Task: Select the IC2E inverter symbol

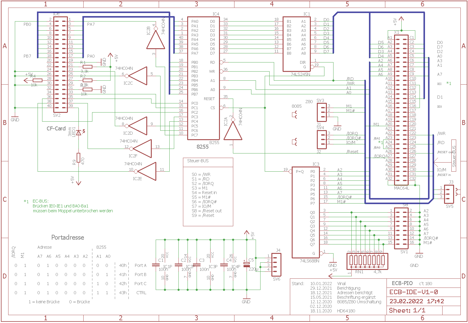Action: (147, 171)
